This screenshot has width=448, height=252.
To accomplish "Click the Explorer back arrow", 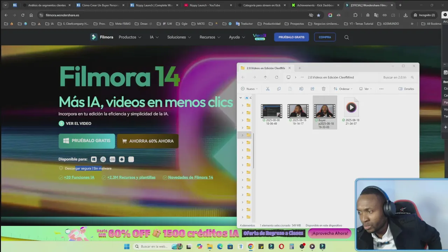I will (243, 77).
